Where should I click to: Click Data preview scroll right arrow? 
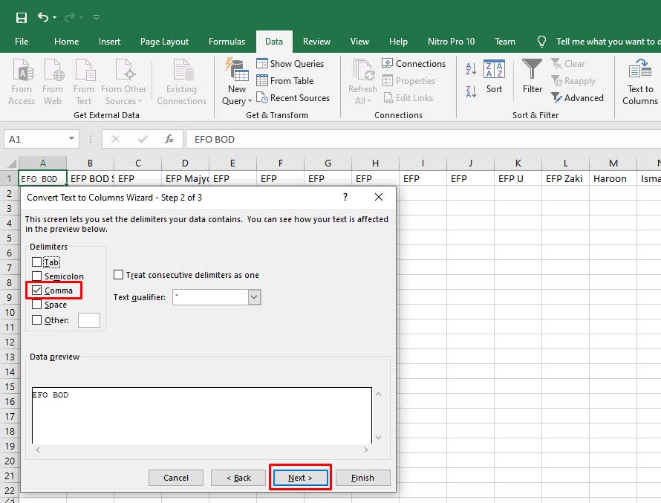pos(365,450)
